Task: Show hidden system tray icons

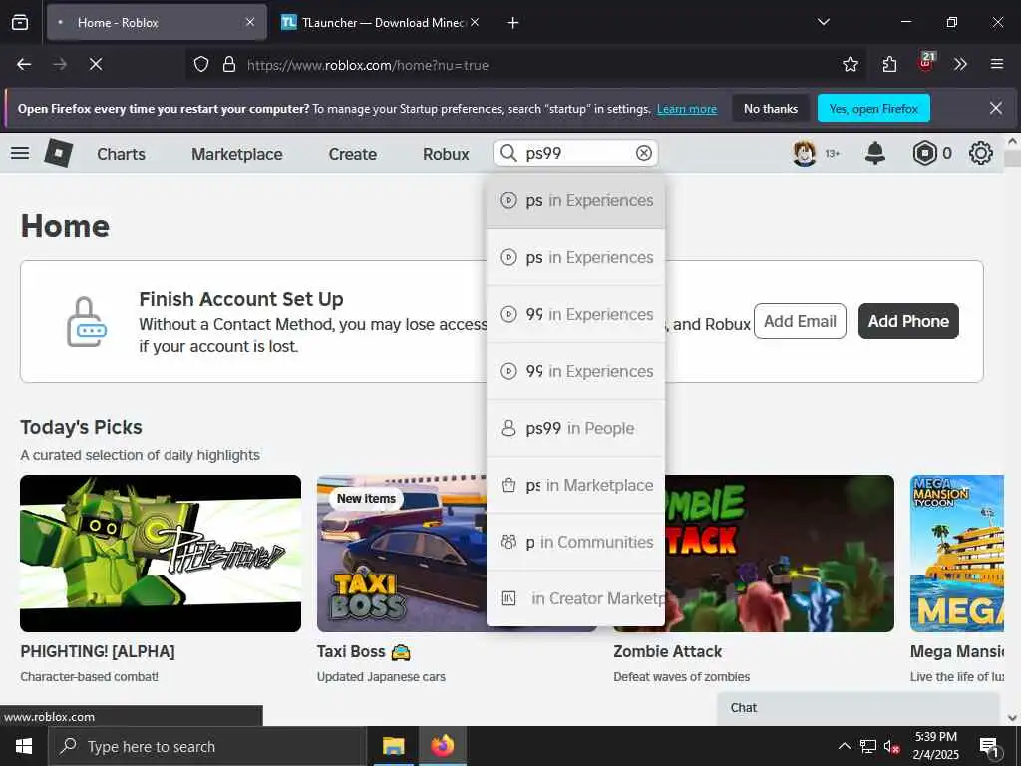Action: [x=844, y=746]
